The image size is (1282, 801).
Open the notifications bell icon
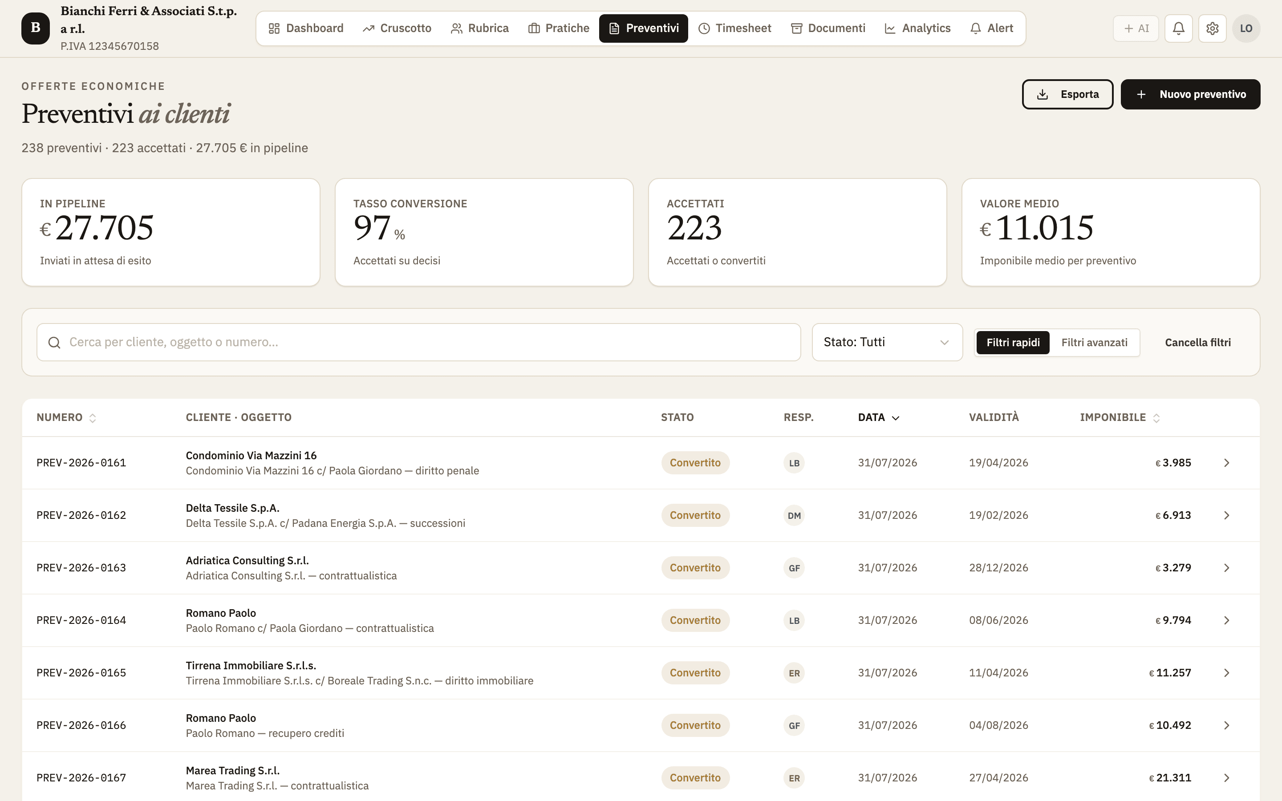tap(1178, 28)
